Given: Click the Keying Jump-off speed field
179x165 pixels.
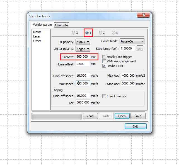Looking at the screenshot, I should point(83,96).
